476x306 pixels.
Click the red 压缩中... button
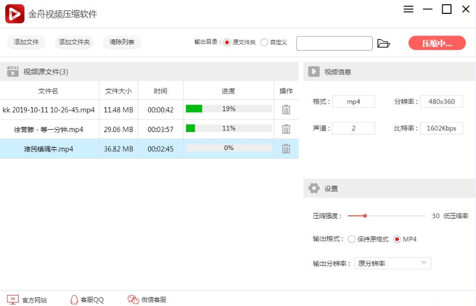[437, 43]
